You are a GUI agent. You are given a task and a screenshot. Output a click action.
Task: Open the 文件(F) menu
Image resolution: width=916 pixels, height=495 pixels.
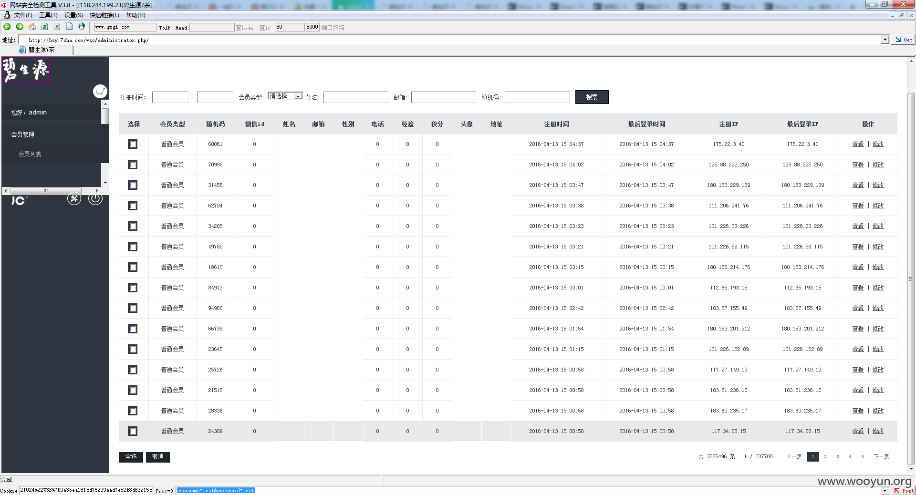[x=23, y=15]
